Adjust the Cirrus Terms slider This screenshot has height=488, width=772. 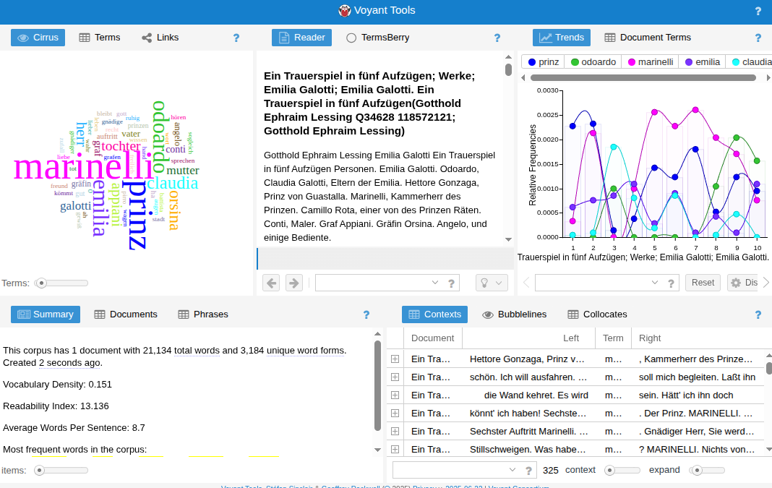(x=62, y=283)
